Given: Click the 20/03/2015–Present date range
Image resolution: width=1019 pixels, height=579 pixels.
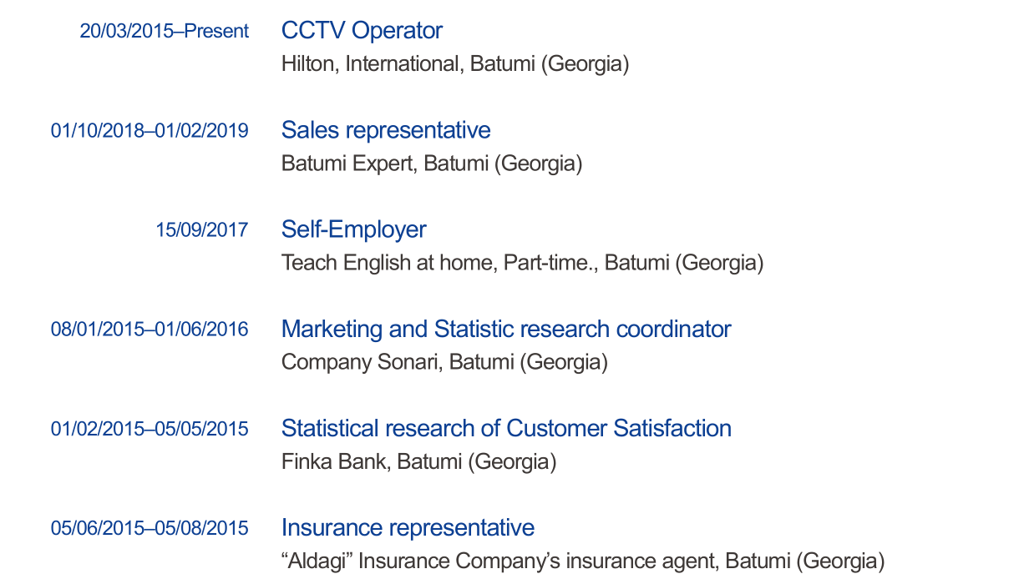Looking at the screenshot, I should (164, 32).
